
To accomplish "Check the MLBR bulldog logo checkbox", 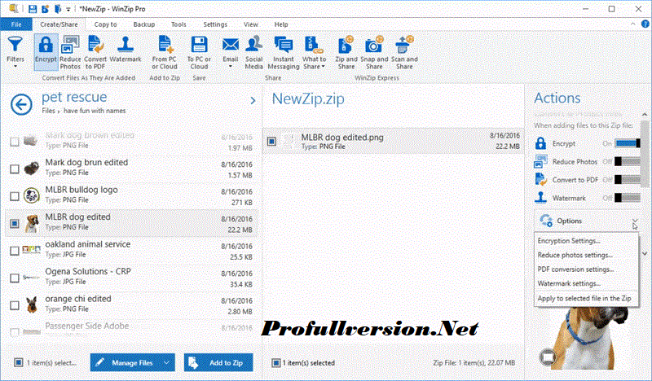I will tap(15, 196).
